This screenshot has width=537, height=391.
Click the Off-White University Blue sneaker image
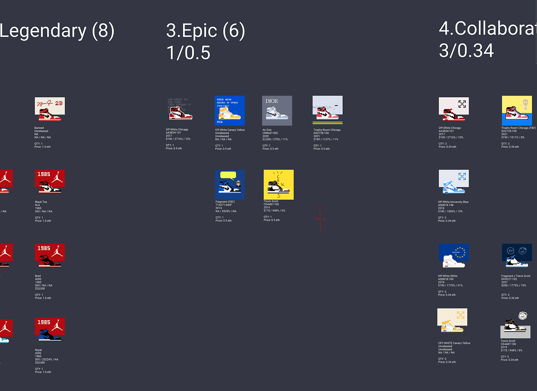454,182
